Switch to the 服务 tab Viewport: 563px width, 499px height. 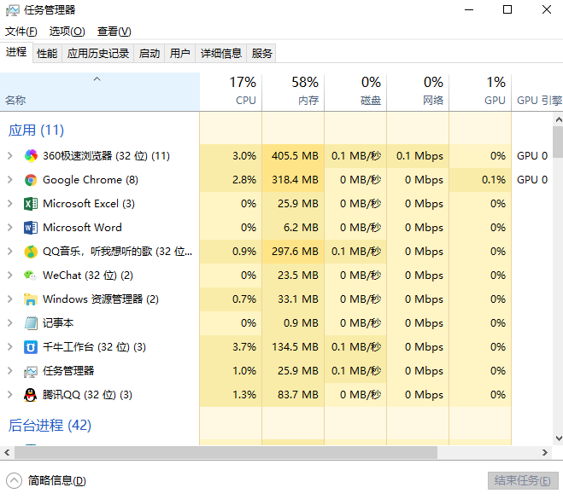click(x=261, y=54)
